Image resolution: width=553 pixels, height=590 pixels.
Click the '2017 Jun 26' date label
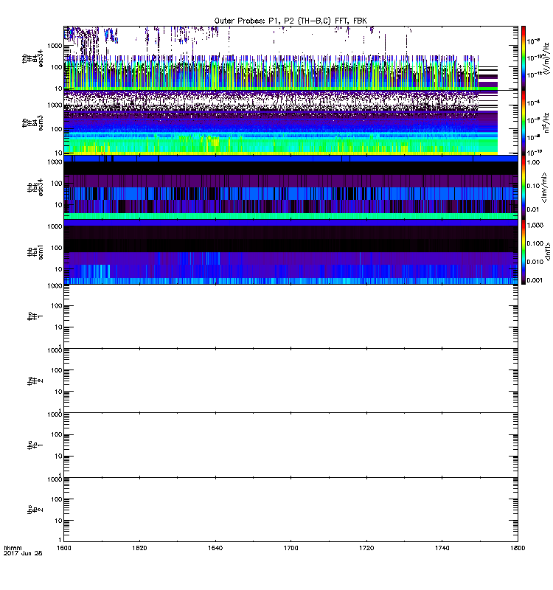click(23, 553)
